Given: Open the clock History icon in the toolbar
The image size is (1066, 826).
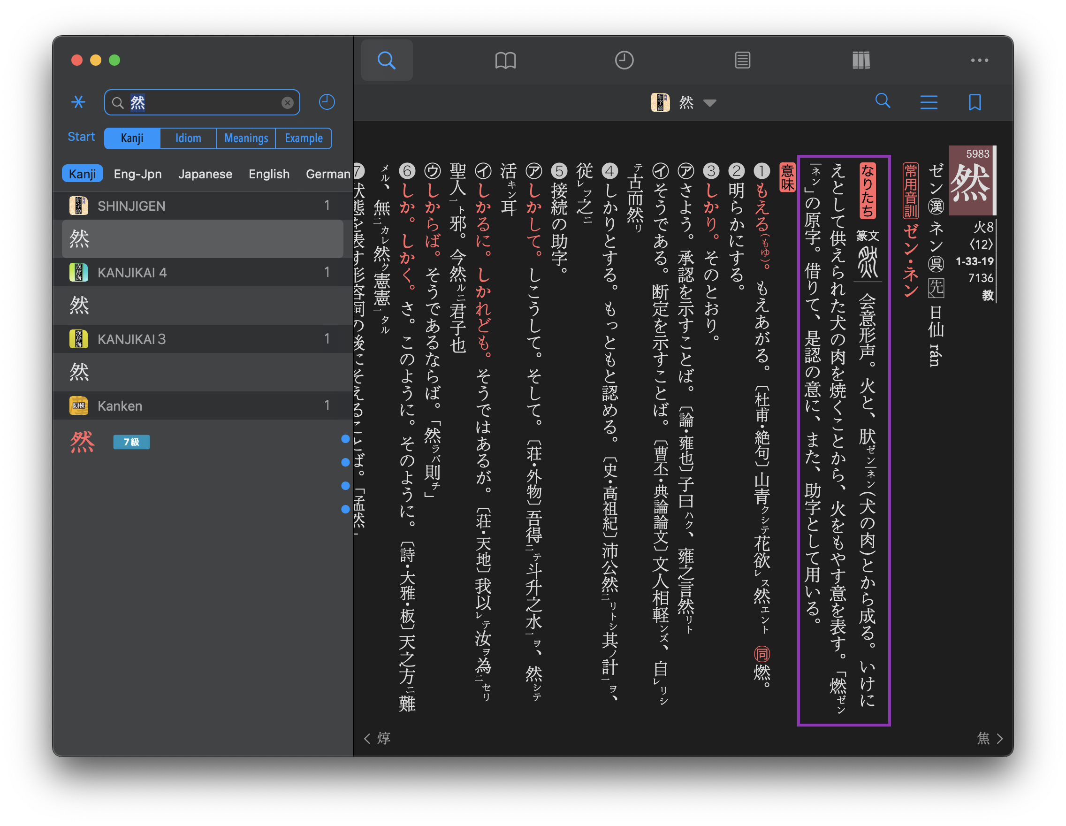Looking at the screenshot, I should [x=624, y=61].
